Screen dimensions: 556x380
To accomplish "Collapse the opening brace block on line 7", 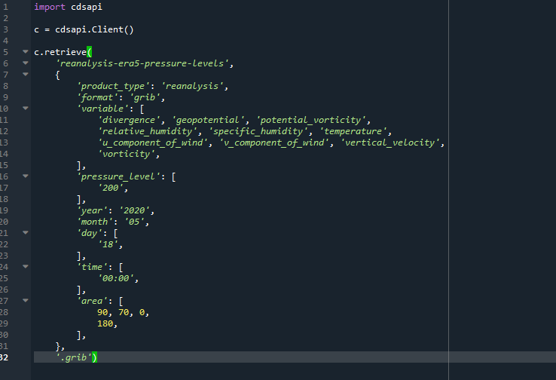I will point(25,75).
